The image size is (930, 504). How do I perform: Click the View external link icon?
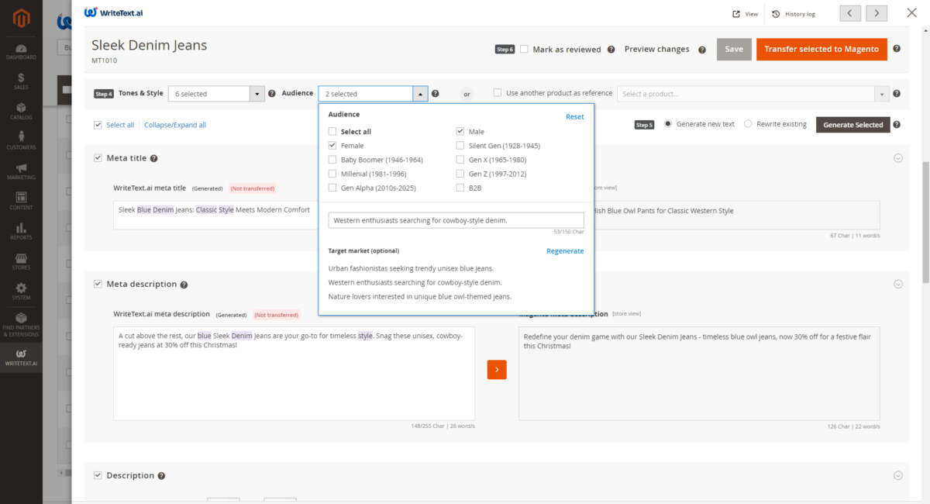click(736, 14)
